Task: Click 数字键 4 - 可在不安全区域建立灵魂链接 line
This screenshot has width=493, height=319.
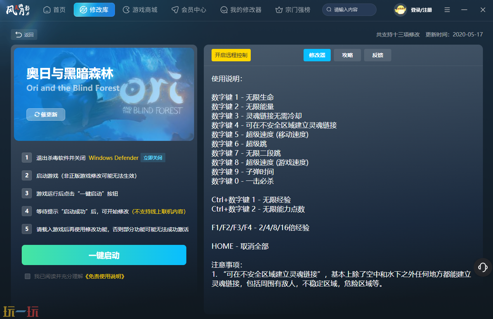Action: click(274, 125)
